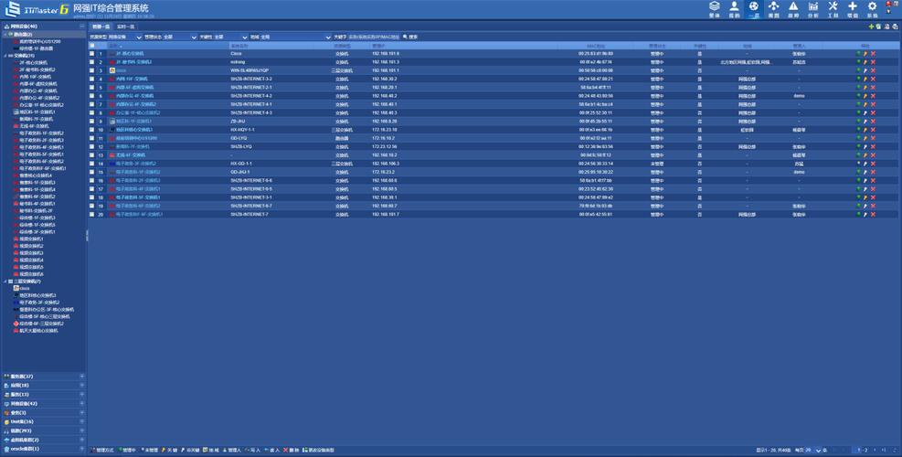This screenshot has height=457, width=902.
Task: Click the 整体 layers overview icon
Action: [714, 8]
